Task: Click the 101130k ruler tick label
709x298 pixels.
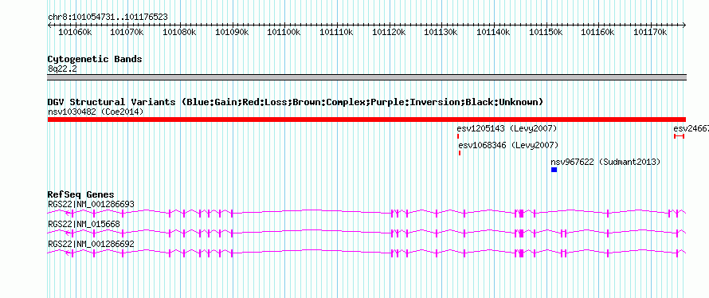Action: pyautogui.click(x=441, y=32)
